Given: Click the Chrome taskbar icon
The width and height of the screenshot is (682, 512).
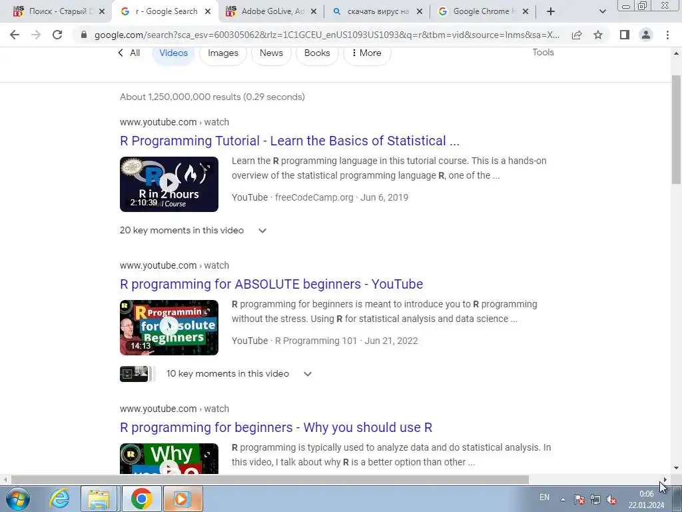Looking at the screenshot, I should click(x=141, y=499).
